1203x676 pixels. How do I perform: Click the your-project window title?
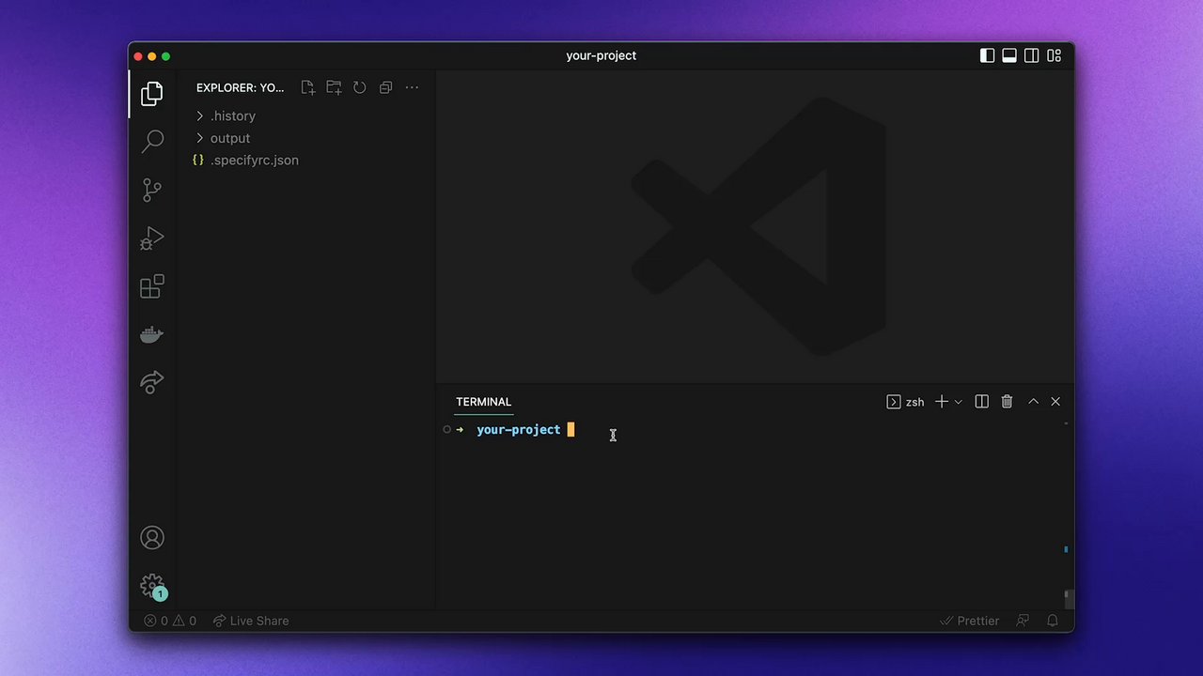(x=601, y=55)
